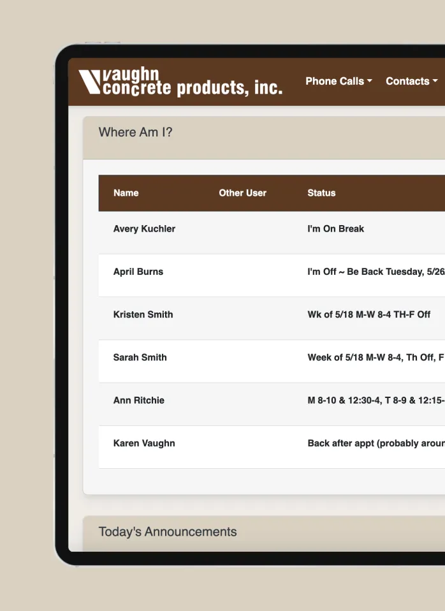Select Ann Ritchie in the table
Screen dimensions: 445x611
[x=139, y=400]
